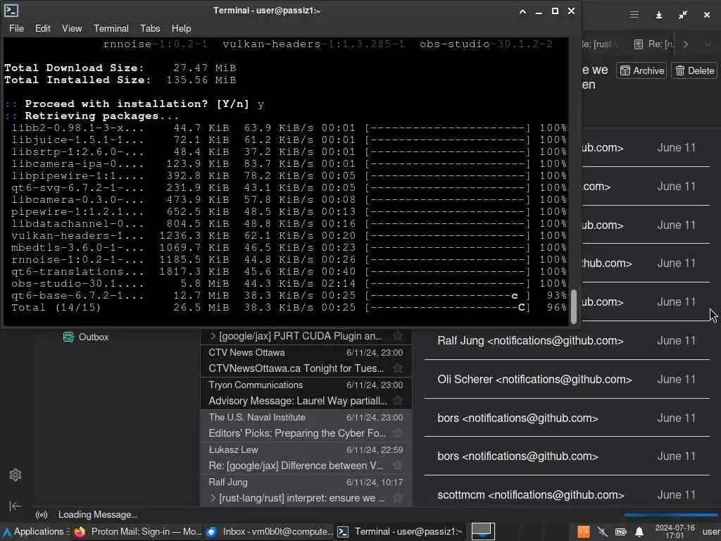Roll up the Terminal window with caret button
Image resolution: width=721 pixels, height=541 pixels.
(523, 11)
